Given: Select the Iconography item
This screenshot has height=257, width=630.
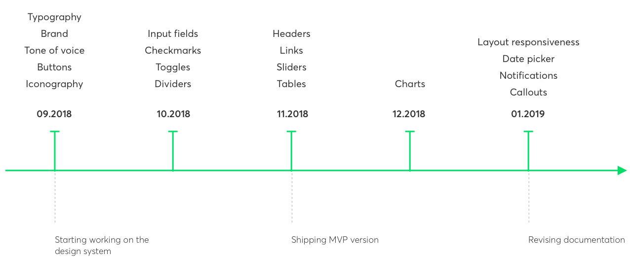Looking at the screenshot, I should pyautogui.click(x=54, y=84).
